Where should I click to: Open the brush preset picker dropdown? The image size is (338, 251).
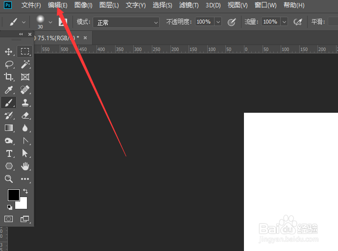click(x=50, y=22)
